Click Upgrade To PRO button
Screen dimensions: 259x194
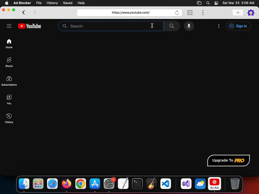(228, 160)
